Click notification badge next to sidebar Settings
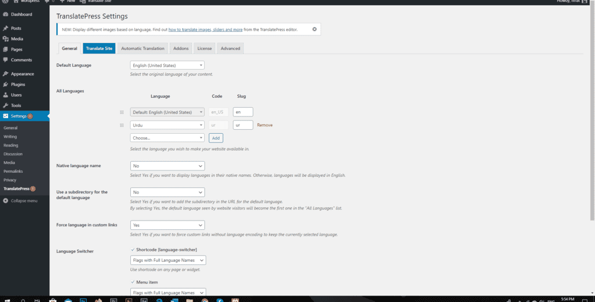This screenshot has height=302, width=595. (30, 116)
